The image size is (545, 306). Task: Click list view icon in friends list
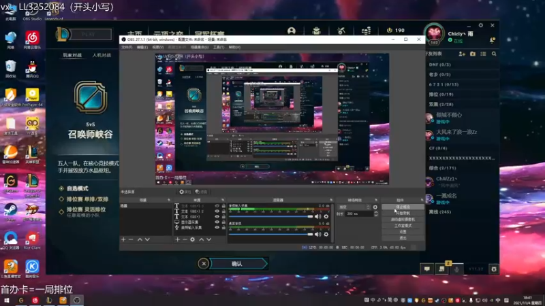coord(483,54)
